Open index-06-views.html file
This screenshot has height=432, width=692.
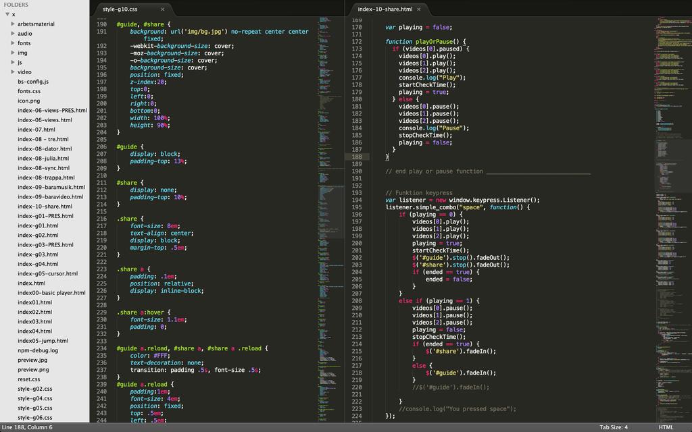(45, 120)
